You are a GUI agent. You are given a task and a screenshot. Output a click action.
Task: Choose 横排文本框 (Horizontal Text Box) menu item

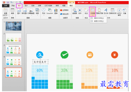pyautogui.click(x=98, y=18)
